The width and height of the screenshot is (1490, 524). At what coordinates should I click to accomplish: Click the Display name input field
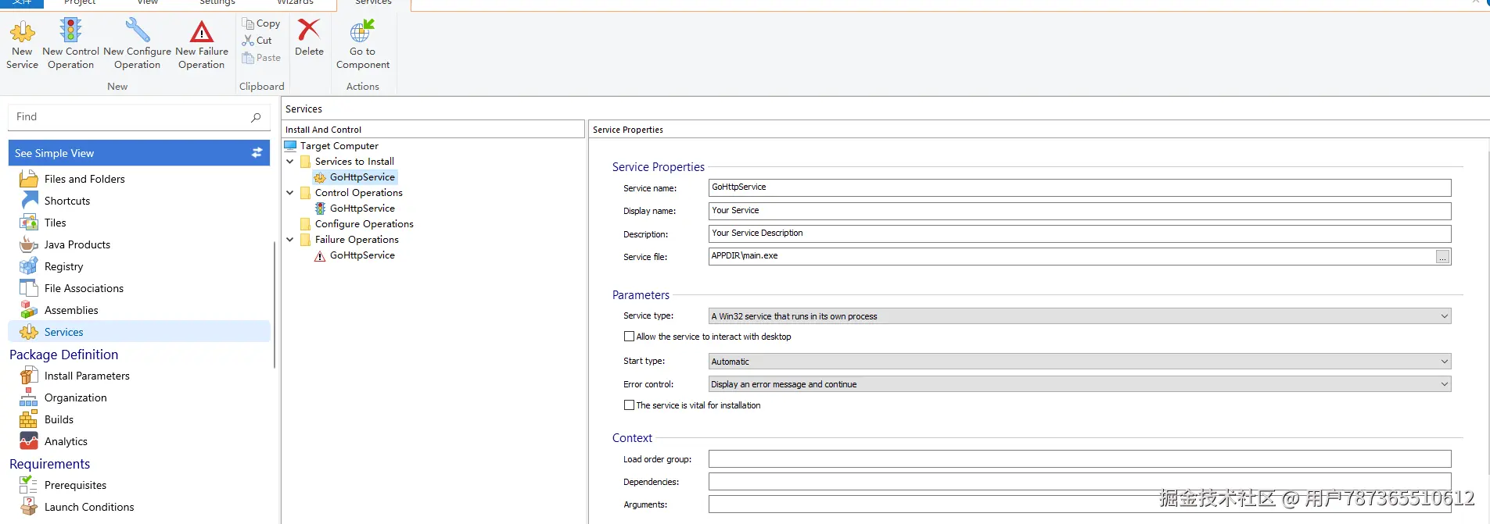(1079, 211)
